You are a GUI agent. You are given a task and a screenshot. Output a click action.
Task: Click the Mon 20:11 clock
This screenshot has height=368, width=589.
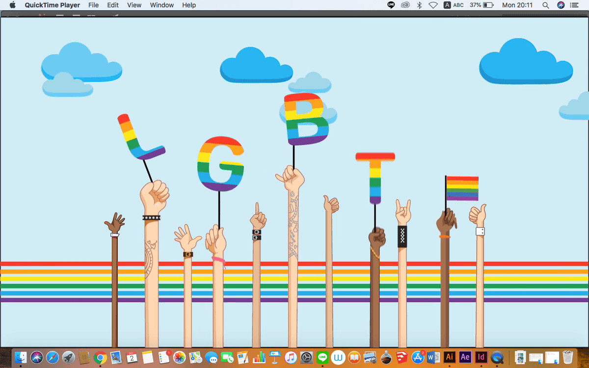pos(517,5)
